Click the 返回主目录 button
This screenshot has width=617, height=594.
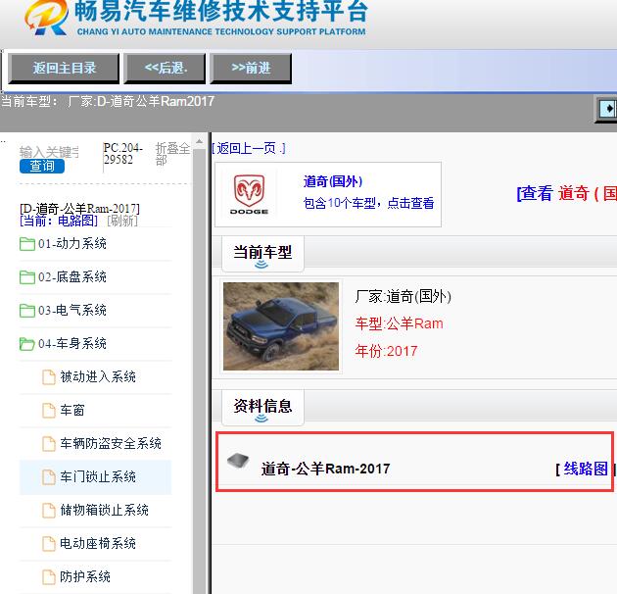pyautogui.click(x=64, y=69)
